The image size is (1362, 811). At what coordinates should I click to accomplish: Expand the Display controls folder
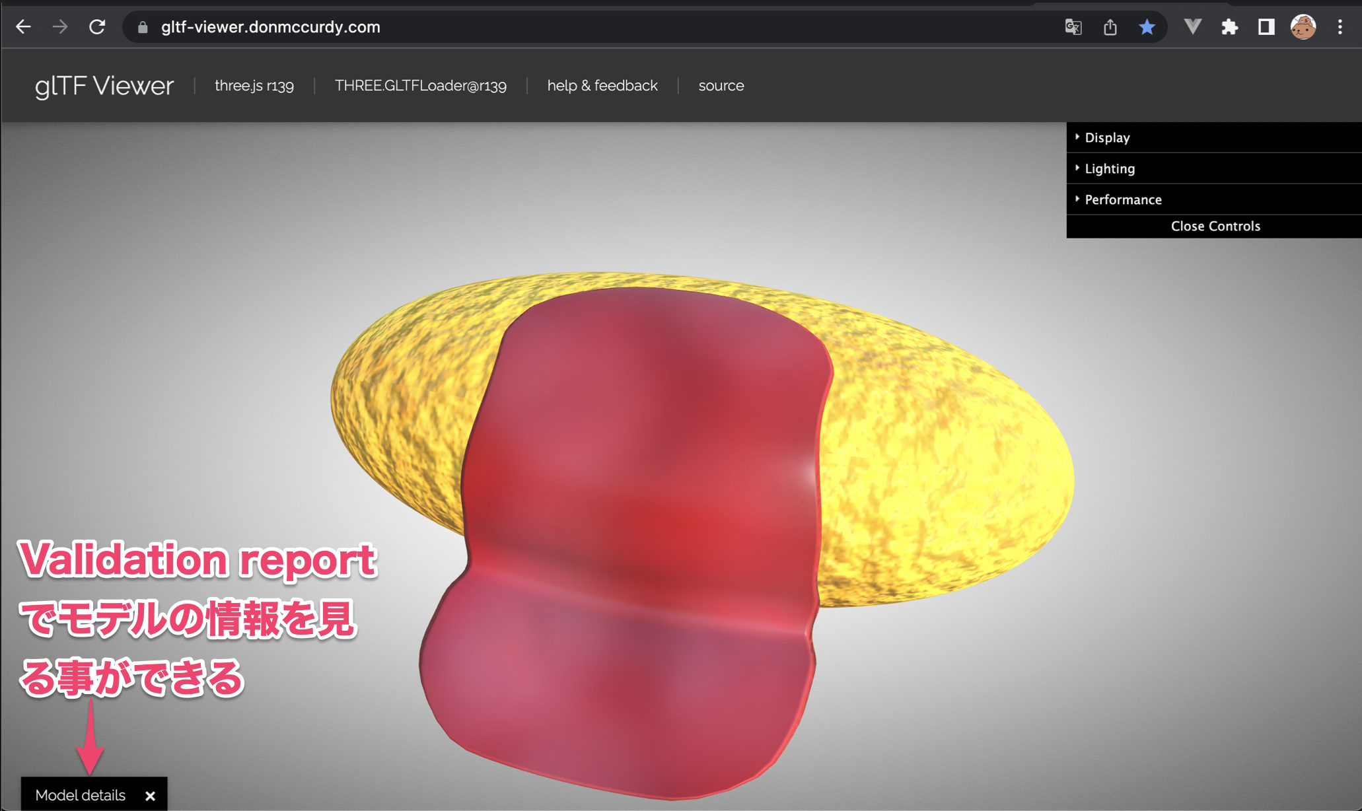coord(1107,137)
